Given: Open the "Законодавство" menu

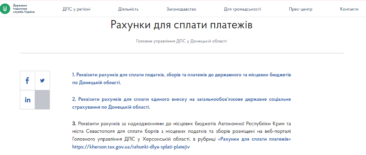Looking at the screenshot, I should coord(181,9).
